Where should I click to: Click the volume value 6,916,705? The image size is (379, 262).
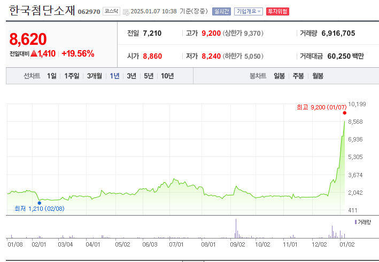[x=338, y=33]
